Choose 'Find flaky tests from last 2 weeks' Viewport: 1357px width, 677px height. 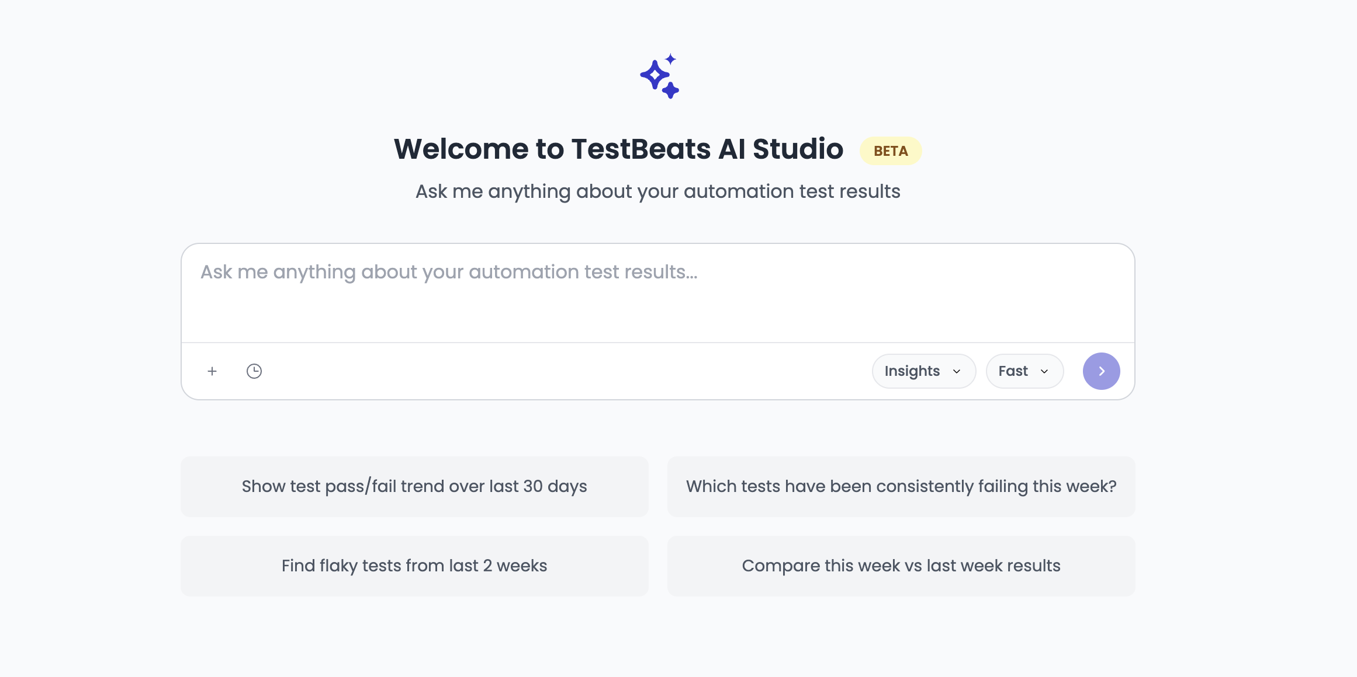pos(414,566)
